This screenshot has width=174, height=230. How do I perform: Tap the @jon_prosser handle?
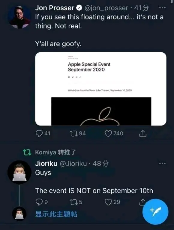point(106,8)
